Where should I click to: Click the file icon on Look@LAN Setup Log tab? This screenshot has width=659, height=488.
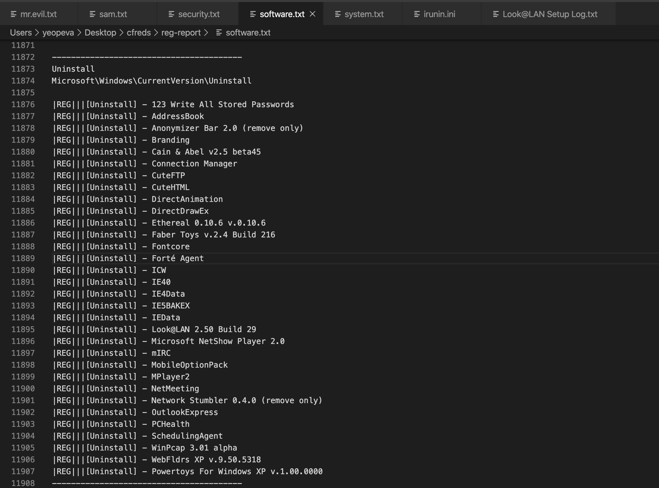496,14
